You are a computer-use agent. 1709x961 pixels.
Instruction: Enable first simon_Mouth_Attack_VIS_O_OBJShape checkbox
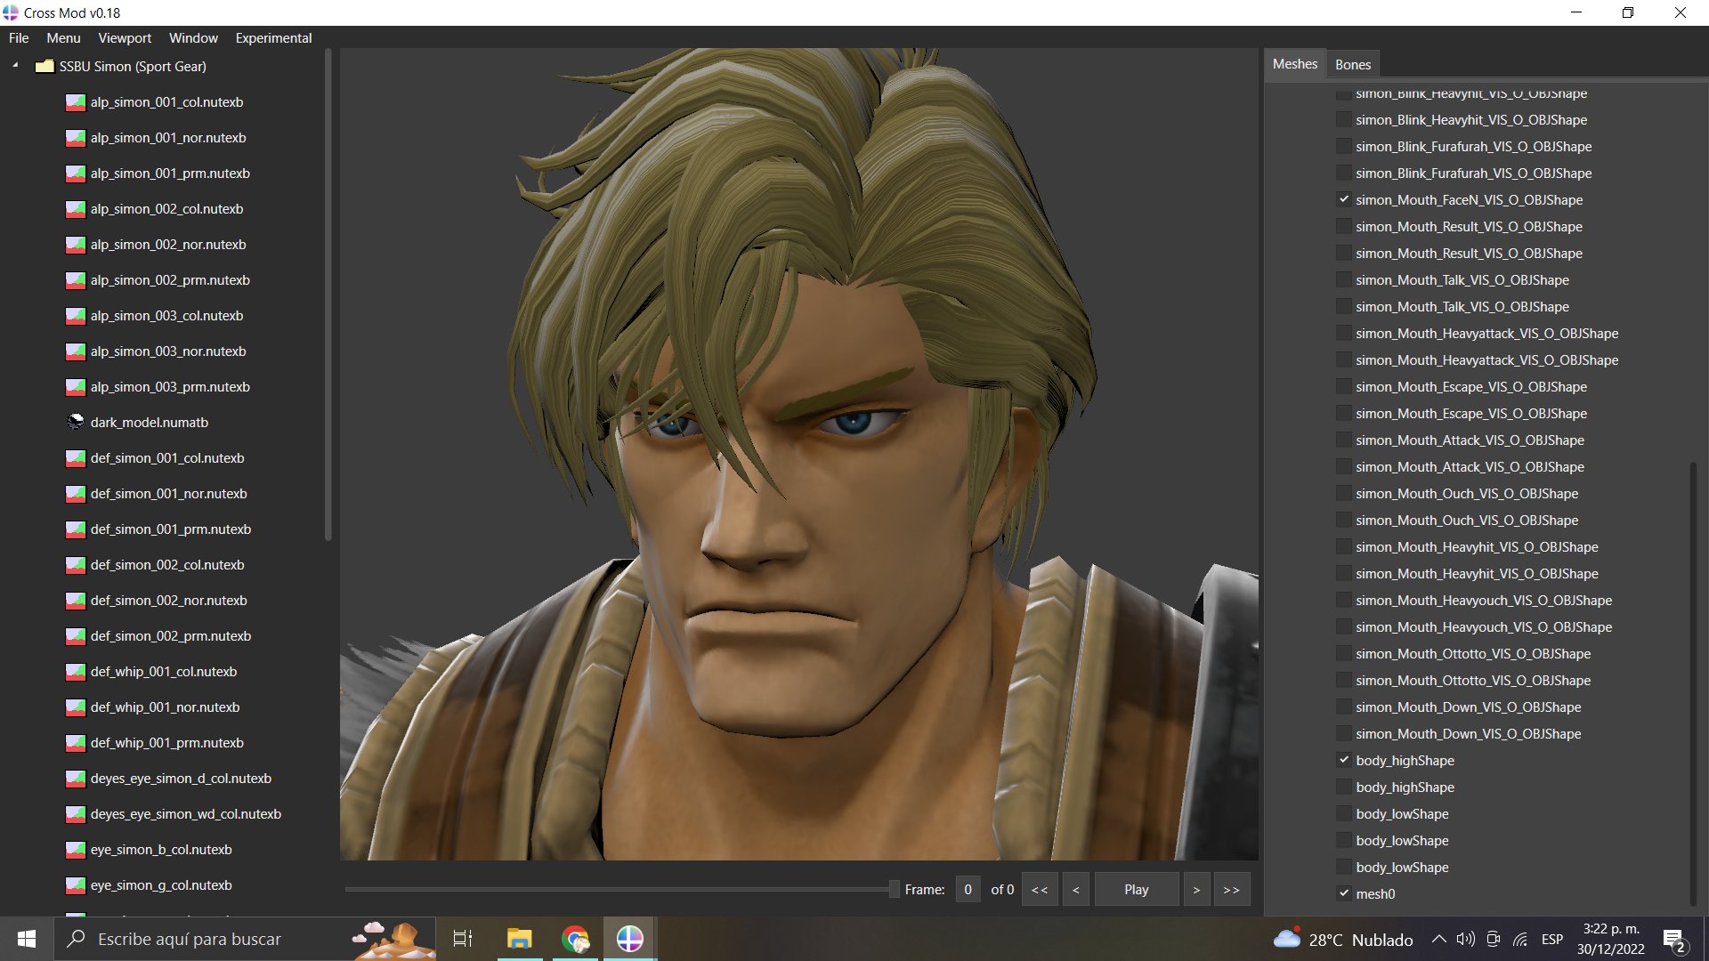1344,440
